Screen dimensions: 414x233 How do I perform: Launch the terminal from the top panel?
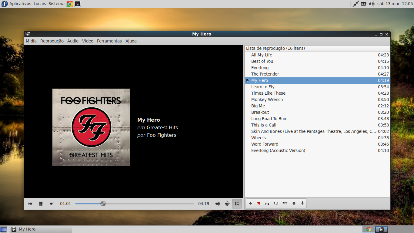click(78, 4)
